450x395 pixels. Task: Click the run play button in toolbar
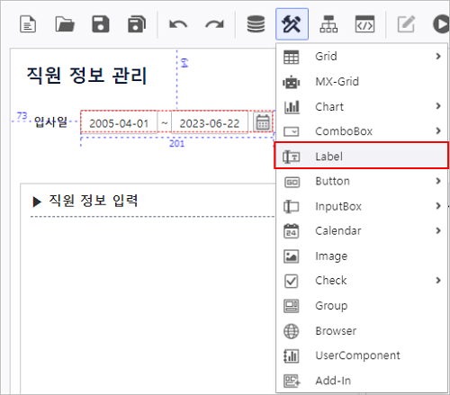[x=441, y=24]
